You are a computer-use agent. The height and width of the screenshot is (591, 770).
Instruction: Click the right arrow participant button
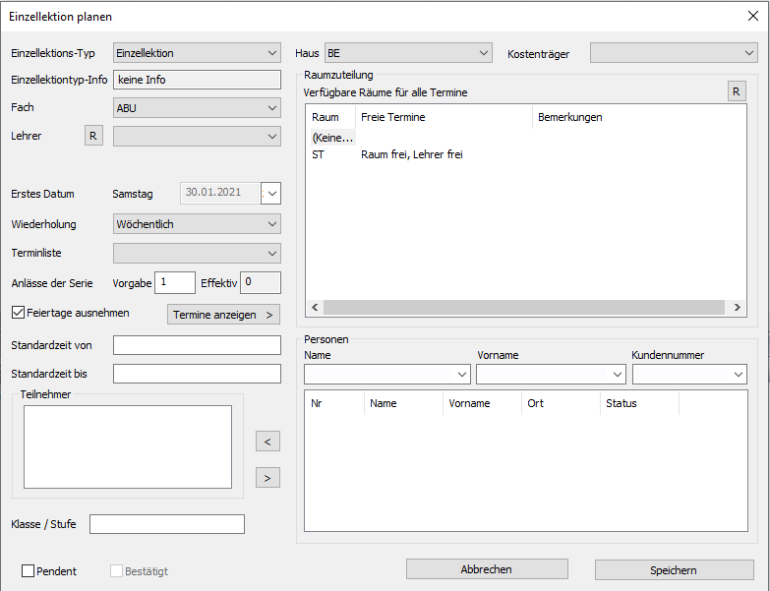pos(267,478)
